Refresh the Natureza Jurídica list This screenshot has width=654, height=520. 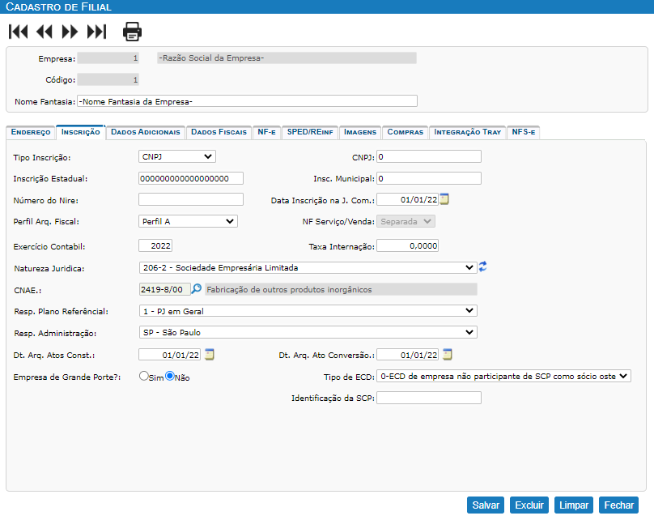coord(482,266)
